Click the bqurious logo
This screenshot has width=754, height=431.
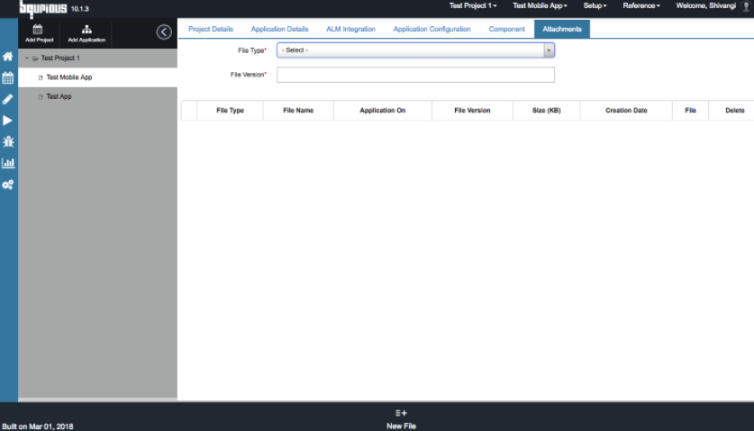pyautogui.click(x=43, y=8)
